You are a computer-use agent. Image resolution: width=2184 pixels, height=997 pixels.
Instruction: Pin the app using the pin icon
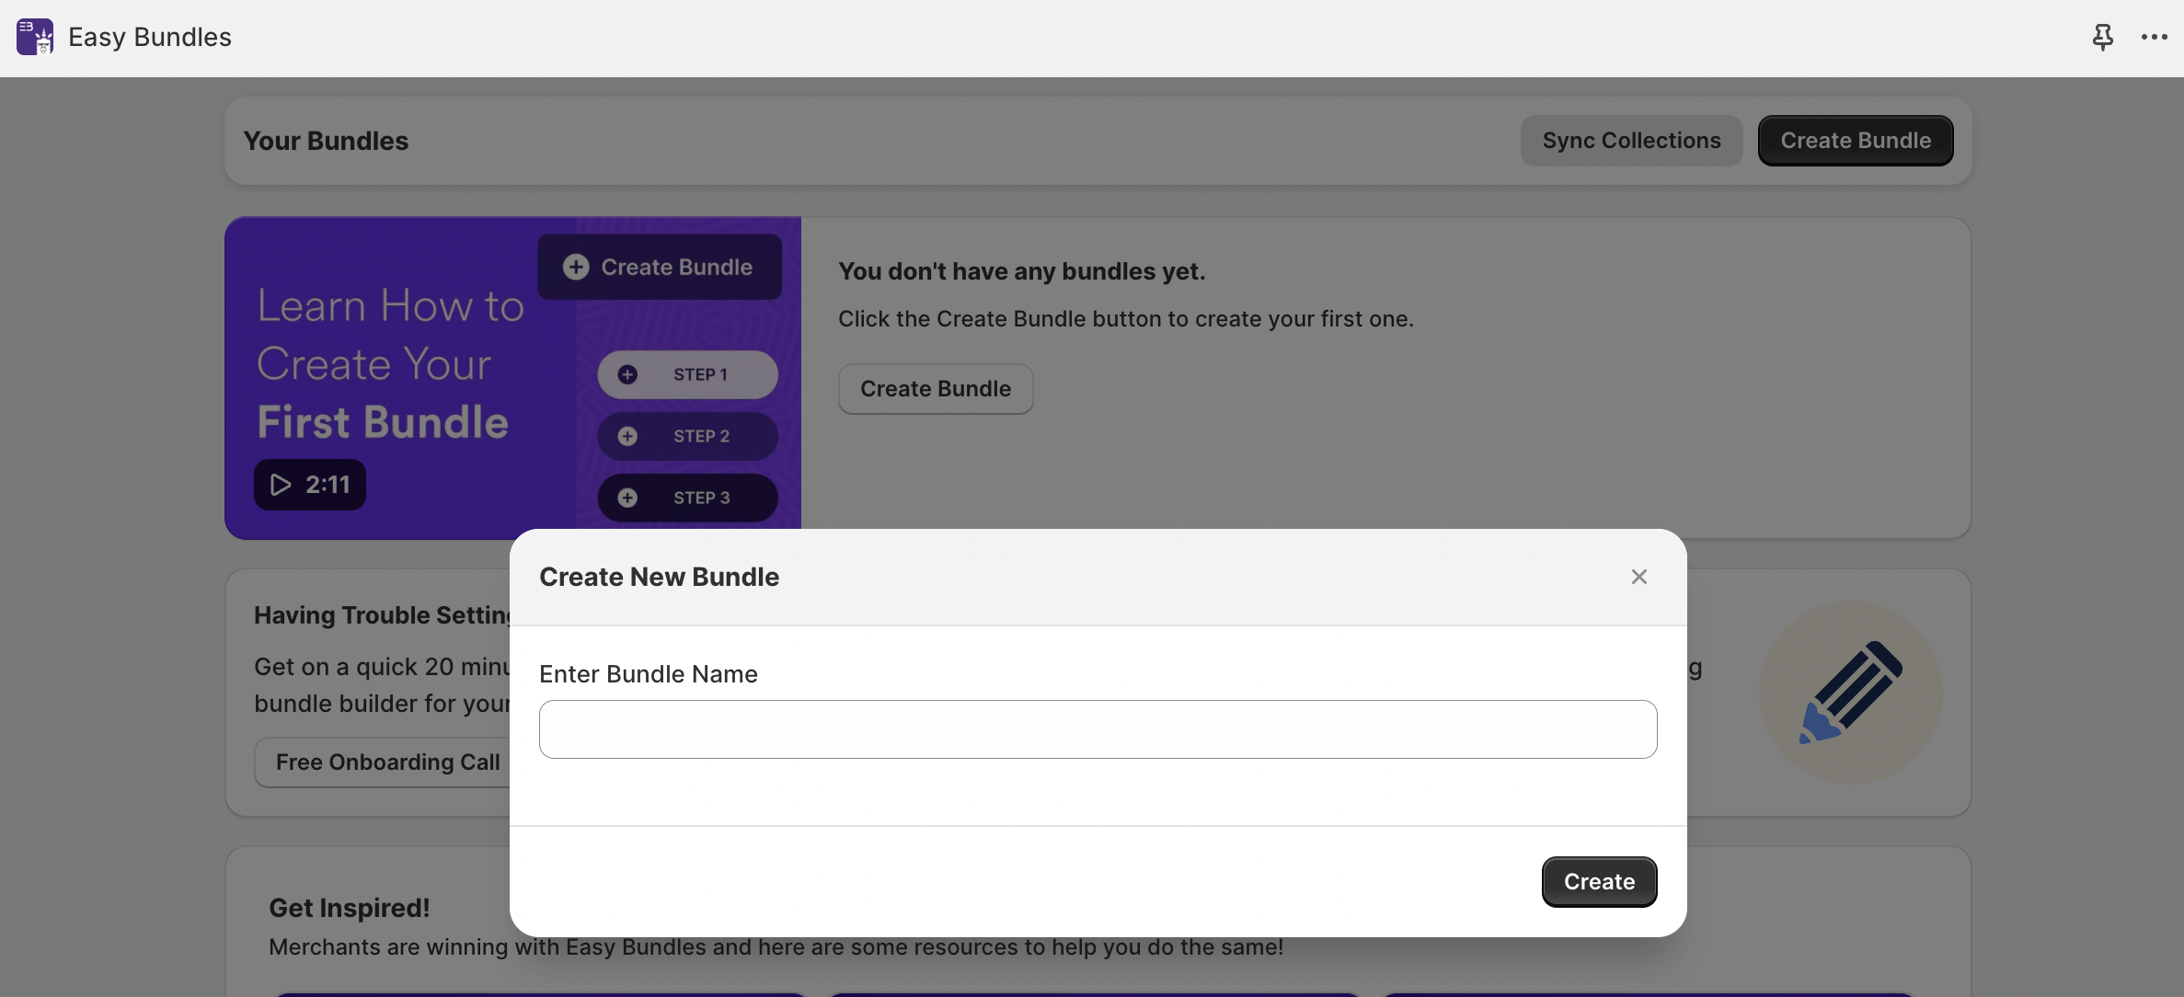click(x=2102, y=37)
